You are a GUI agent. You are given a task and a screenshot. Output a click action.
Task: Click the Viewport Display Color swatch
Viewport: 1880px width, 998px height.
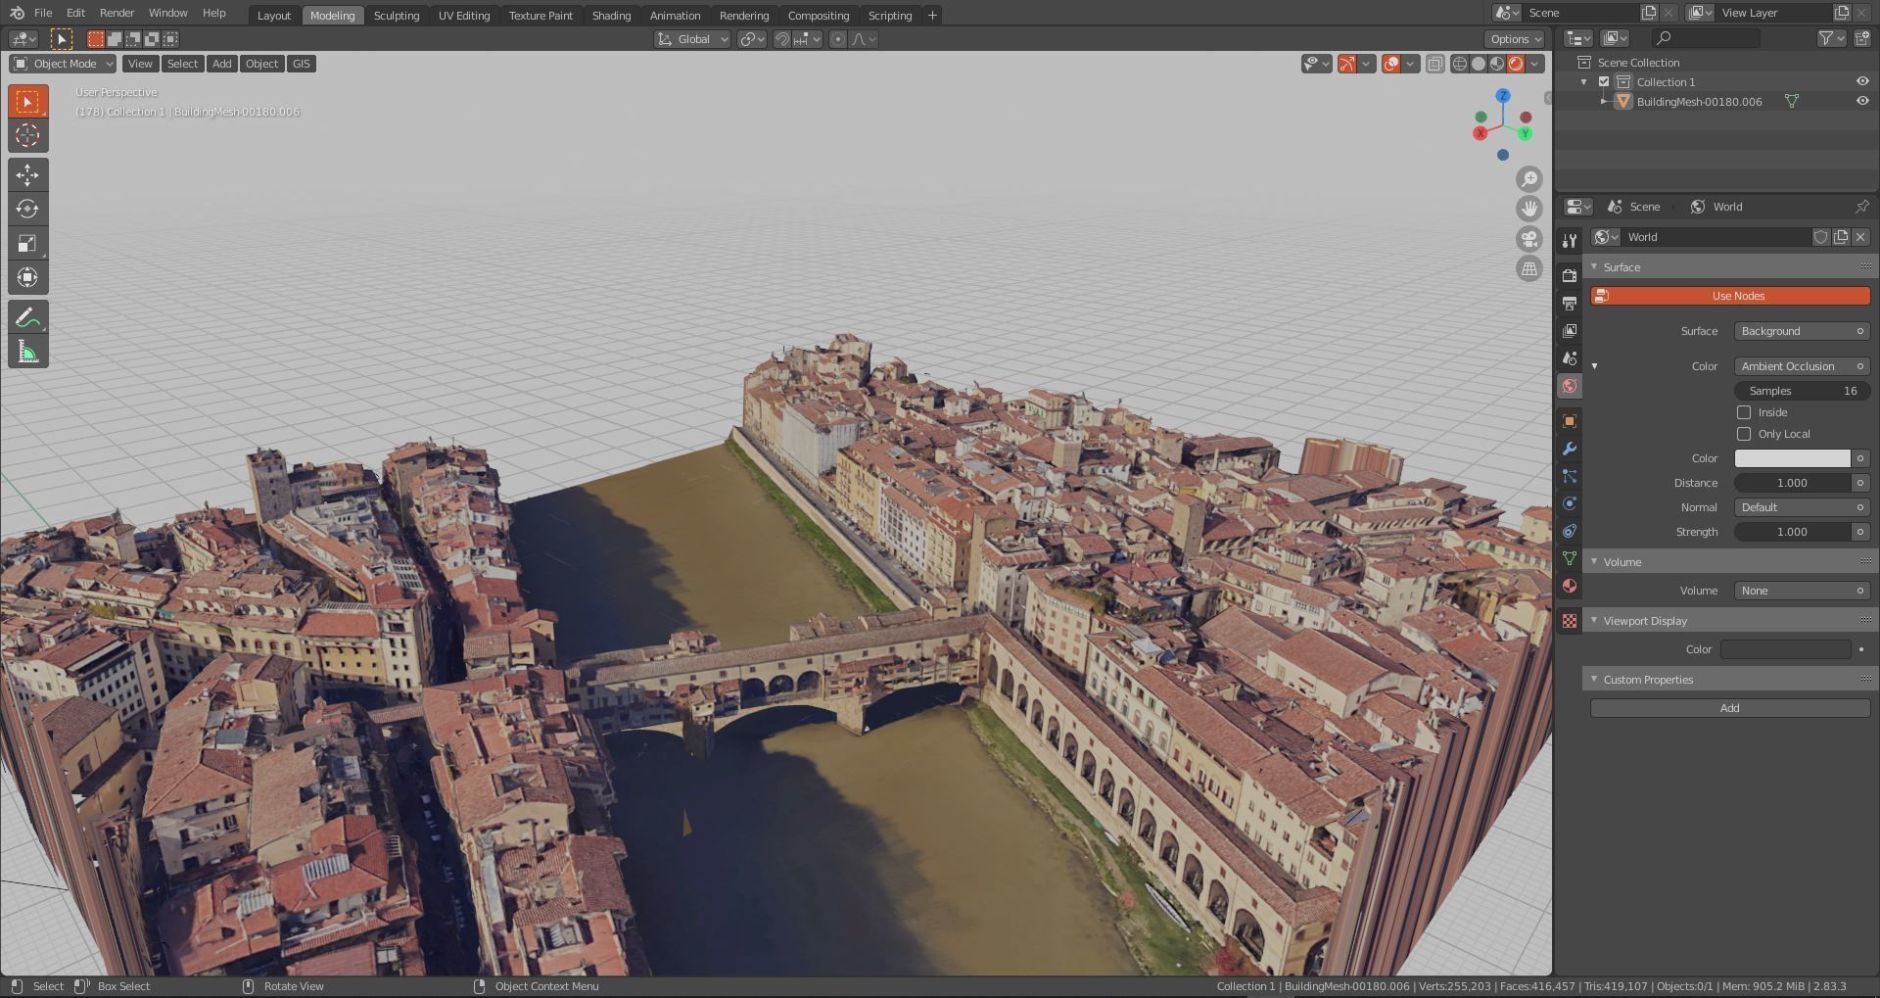[x=1785, y=649]
